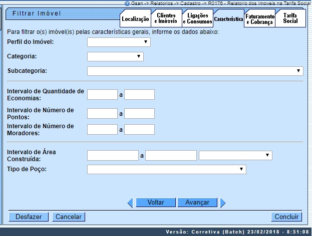Screen dimensions: 312x236
Task: Click the Desfazer button
Action: [29, 217]
